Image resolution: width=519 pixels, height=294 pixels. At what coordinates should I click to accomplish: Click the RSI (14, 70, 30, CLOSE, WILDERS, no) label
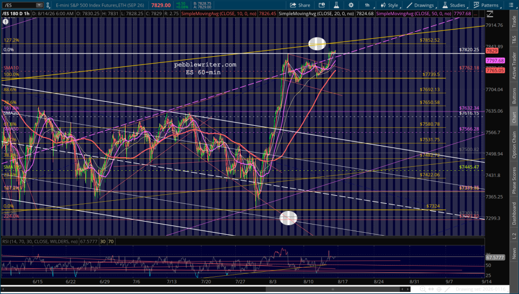pos(40,241)
